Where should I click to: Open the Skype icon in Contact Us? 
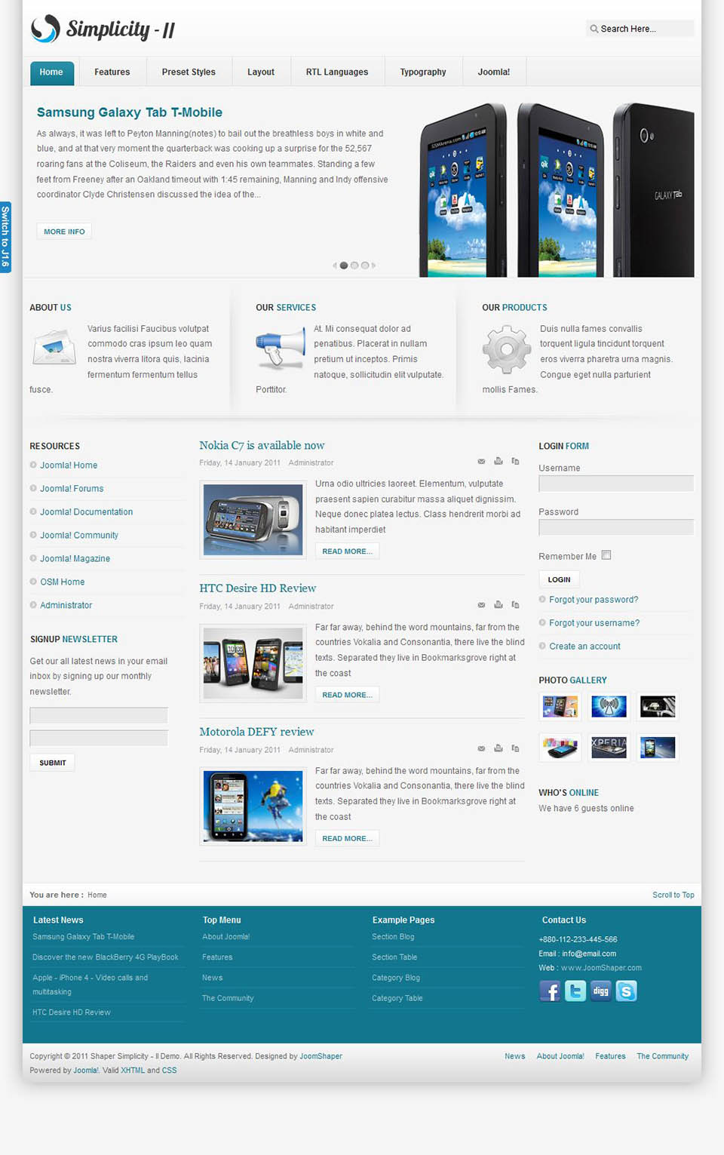(x=627, y=991)
